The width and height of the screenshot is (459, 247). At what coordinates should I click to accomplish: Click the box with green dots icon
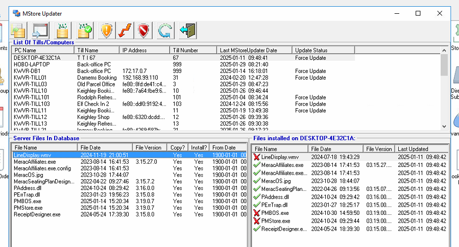62,30
